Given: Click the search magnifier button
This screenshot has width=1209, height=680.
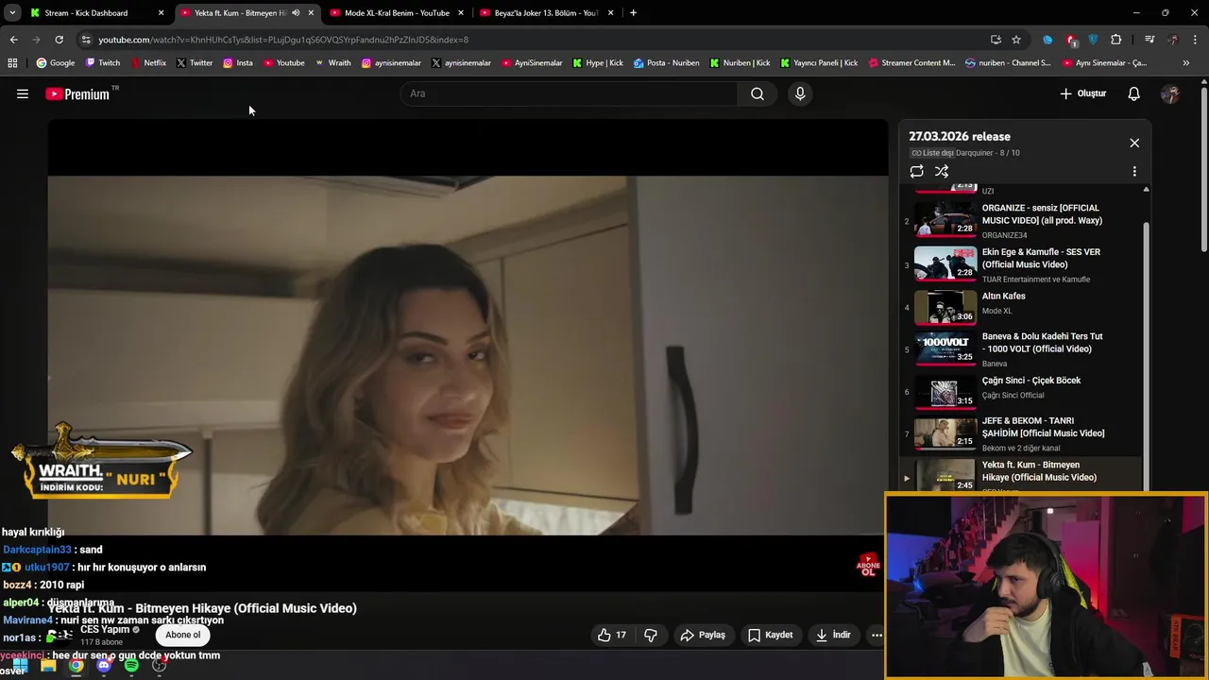Looking at the screenshot, I should pyautogui.click(x=758, y=93).
